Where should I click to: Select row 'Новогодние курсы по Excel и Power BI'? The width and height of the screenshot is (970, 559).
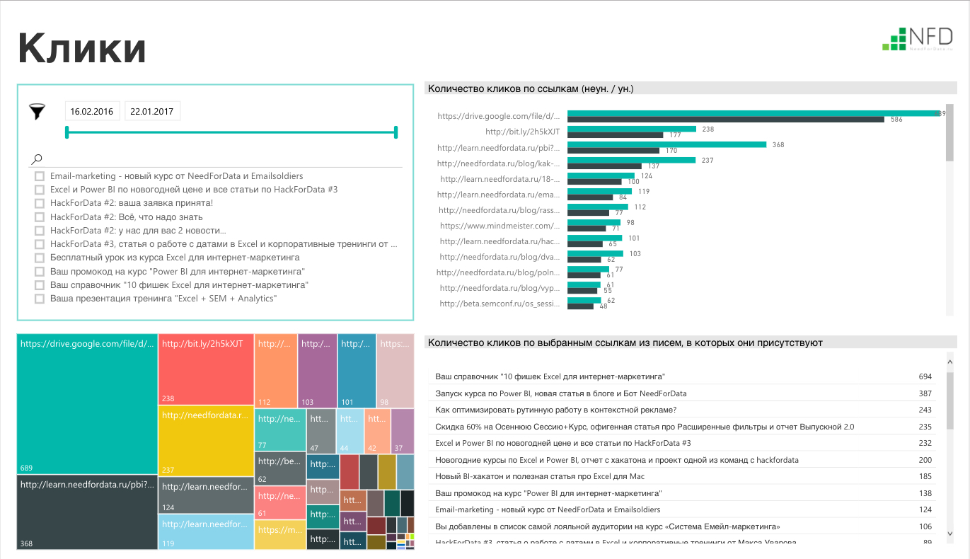click(682, 460)
